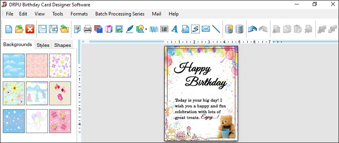339x143 pixels.
Task: Insert an image using picture-plus icon
Action: coord(119,29)
